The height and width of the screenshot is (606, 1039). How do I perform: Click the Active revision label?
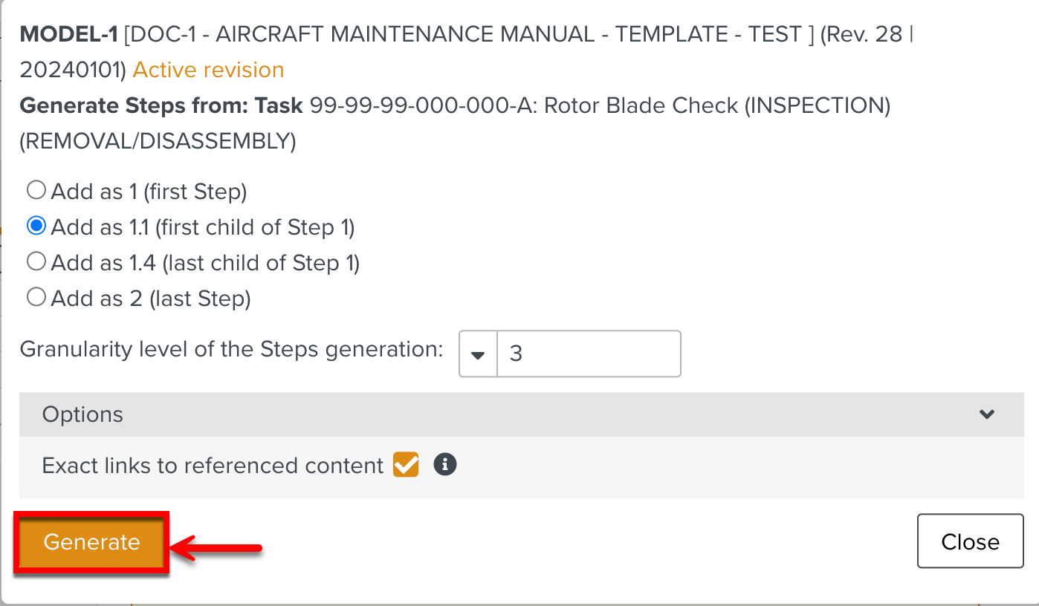[x=208, y=69]
